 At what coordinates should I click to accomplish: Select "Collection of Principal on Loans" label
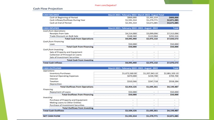pos(65,55)
